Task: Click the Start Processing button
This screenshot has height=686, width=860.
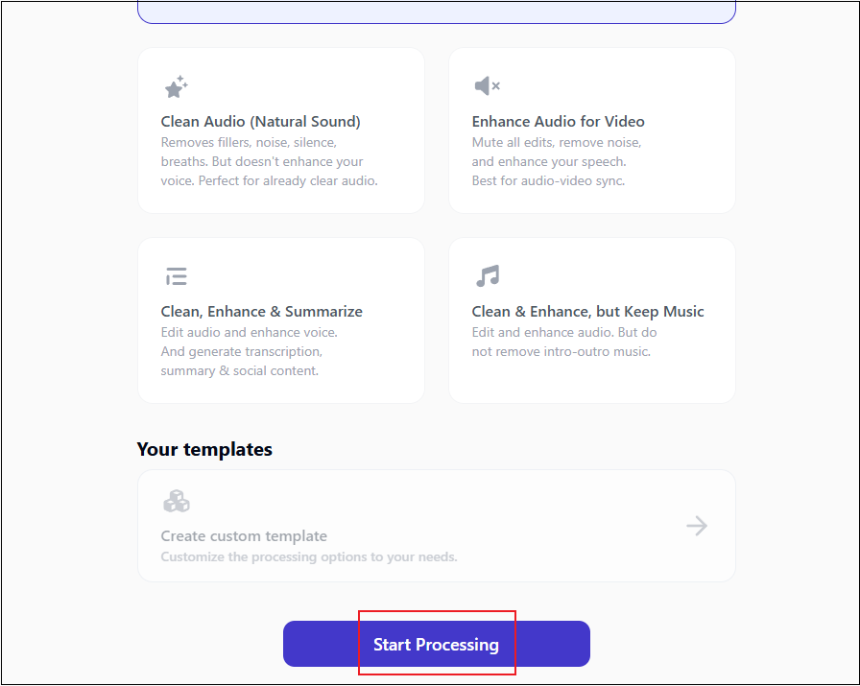Action: [x=436, y=643]
